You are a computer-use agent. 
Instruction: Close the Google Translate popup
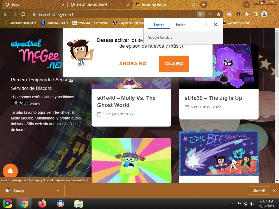point(216,24)
